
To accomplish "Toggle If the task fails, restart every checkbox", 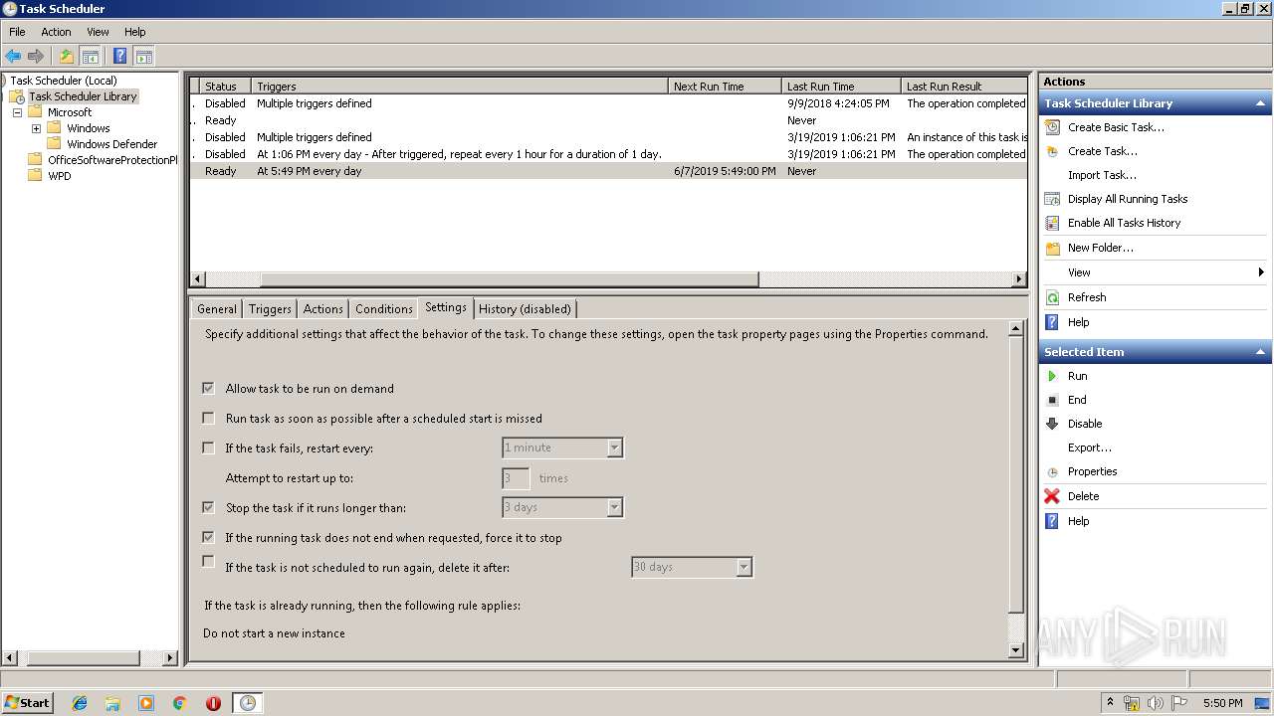I will (208, 447).
